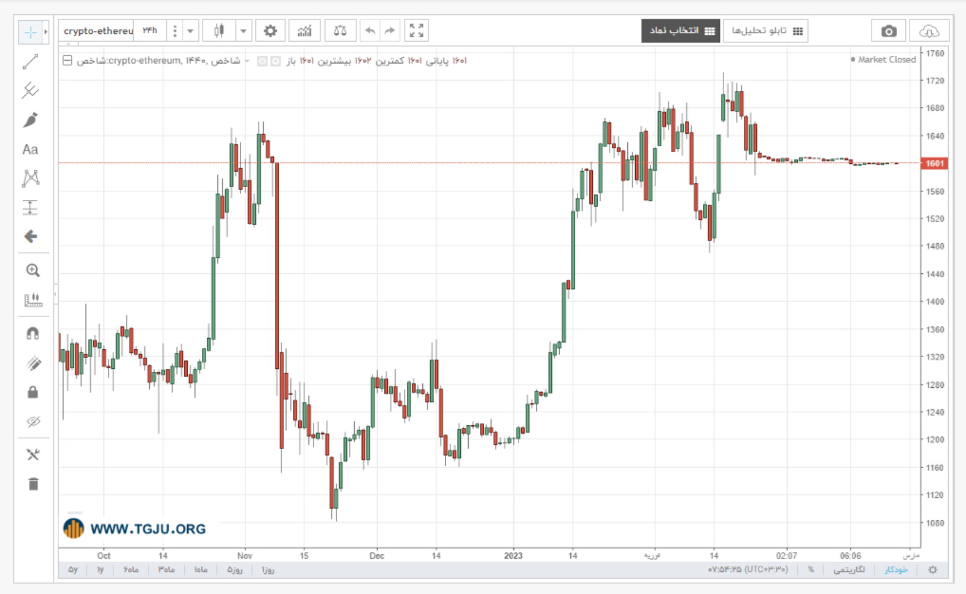The image size is (966, 594).
Task: Open chart settings gear in top toolbar
Action: (x=270, y=31)
